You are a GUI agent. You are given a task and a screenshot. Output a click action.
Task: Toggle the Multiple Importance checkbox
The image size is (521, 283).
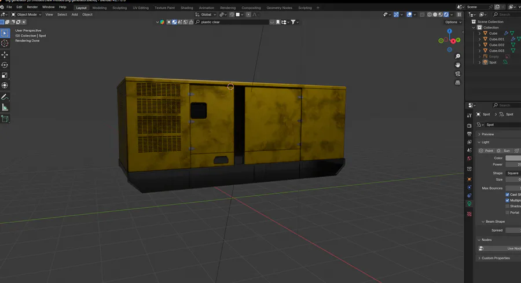[x=507, y=200]
